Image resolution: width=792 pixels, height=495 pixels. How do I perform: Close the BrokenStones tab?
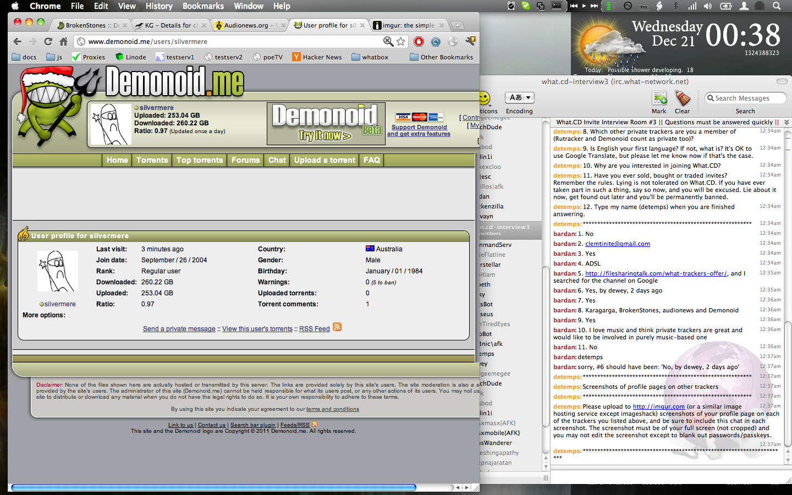[125, 25]
